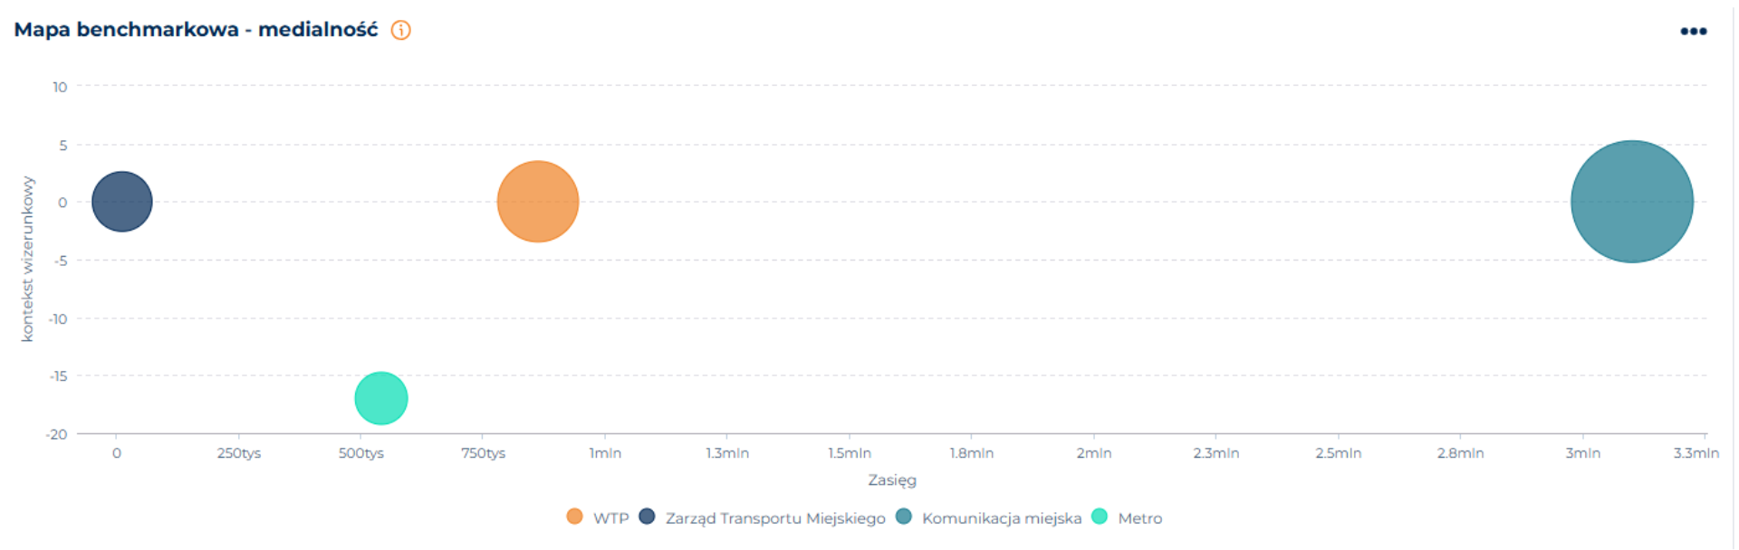
Task: Toggle Metro series legend dot
Action: pos(1100,517)
